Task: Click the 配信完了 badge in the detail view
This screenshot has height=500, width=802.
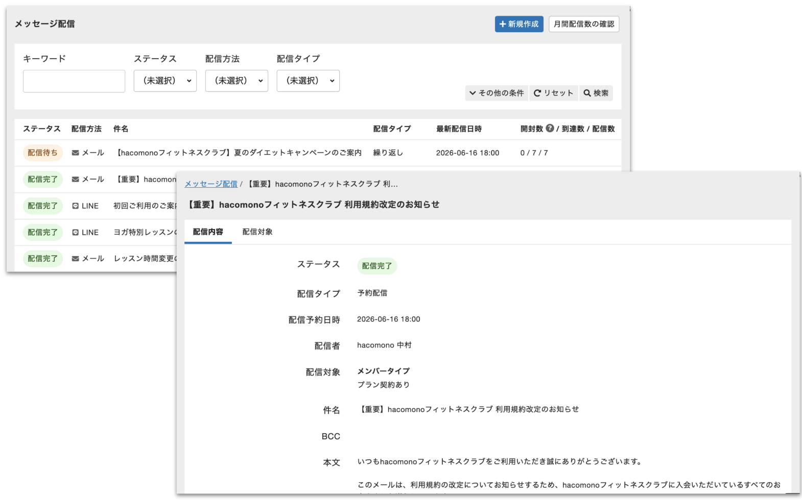Action: 377,266
